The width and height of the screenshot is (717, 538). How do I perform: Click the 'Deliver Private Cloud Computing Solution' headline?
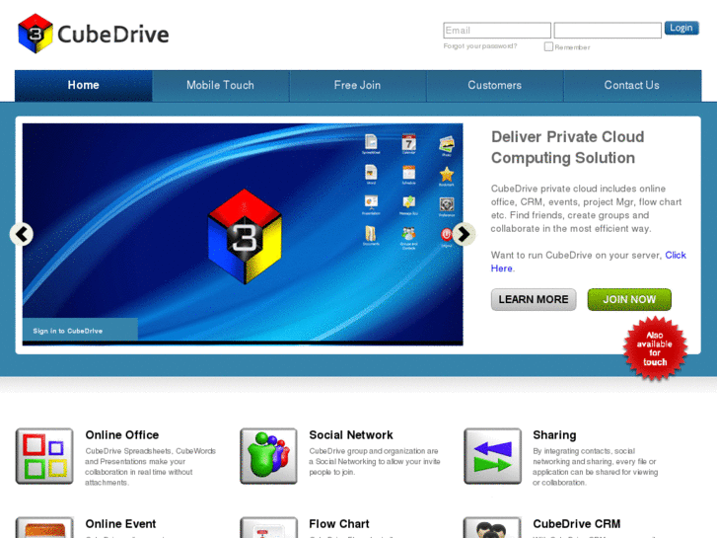click(x=567, y=147)
